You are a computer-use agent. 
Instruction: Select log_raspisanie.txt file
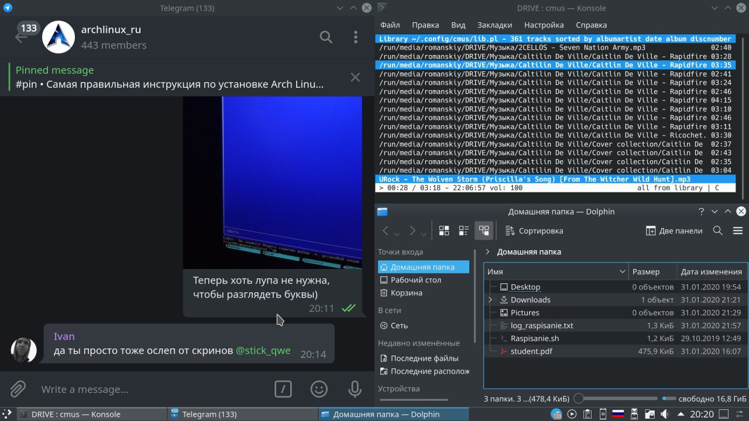pos(542,326)
